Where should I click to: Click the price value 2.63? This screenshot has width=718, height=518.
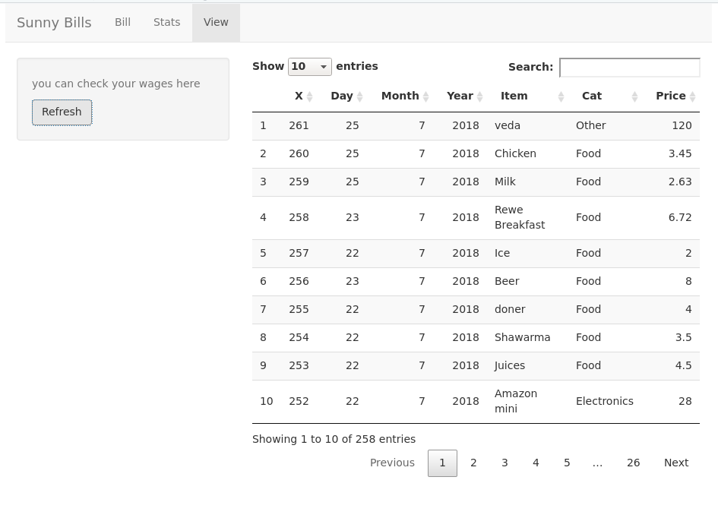tap(680, 182)
